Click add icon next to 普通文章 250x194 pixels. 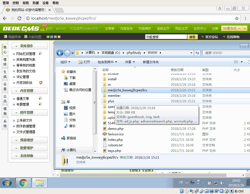pyautogui.click(x=40, y=98)
